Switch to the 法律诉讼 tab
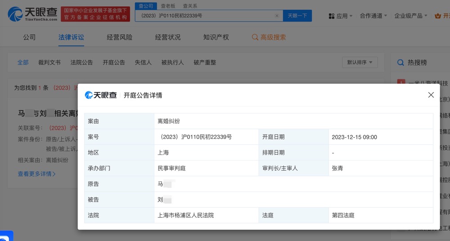This screenshot has width=450, height=241. [71, 37]
